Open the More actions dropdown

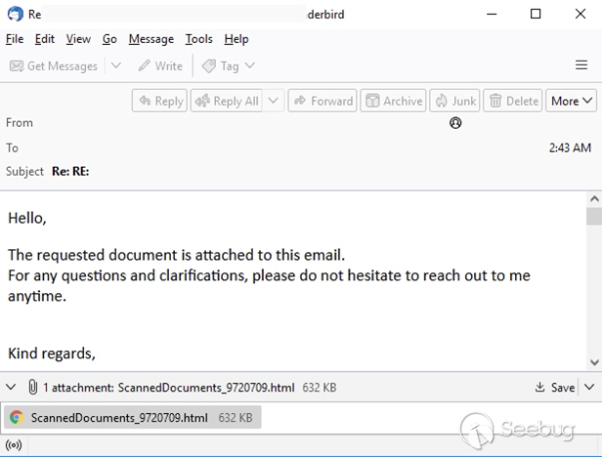pyautogui.click(x=572, y=101)
